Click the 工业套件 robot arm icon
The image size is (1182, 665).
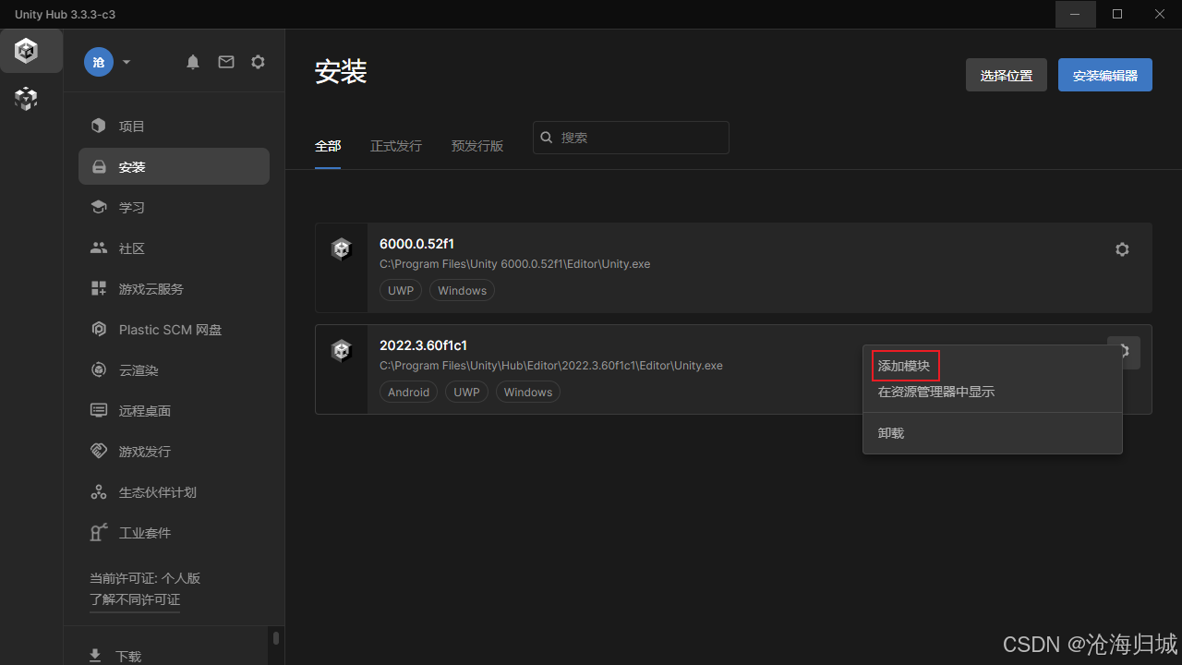click(99, 532)
